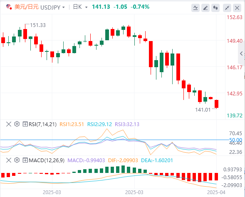Screen dimensions: 245x197
Task: Remove the MACD indicator
Action: click(x=9, y=160)
